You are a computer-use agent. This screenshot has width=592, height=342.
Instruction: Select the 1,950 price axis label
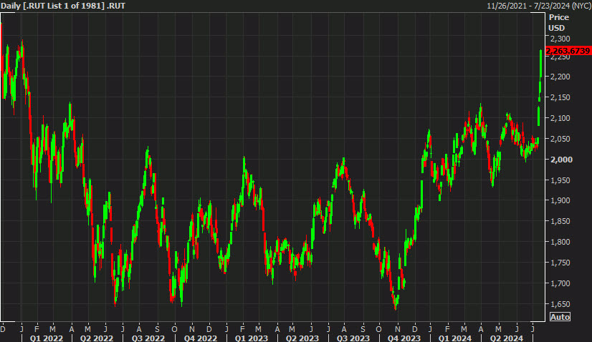[x=560, y=180]
